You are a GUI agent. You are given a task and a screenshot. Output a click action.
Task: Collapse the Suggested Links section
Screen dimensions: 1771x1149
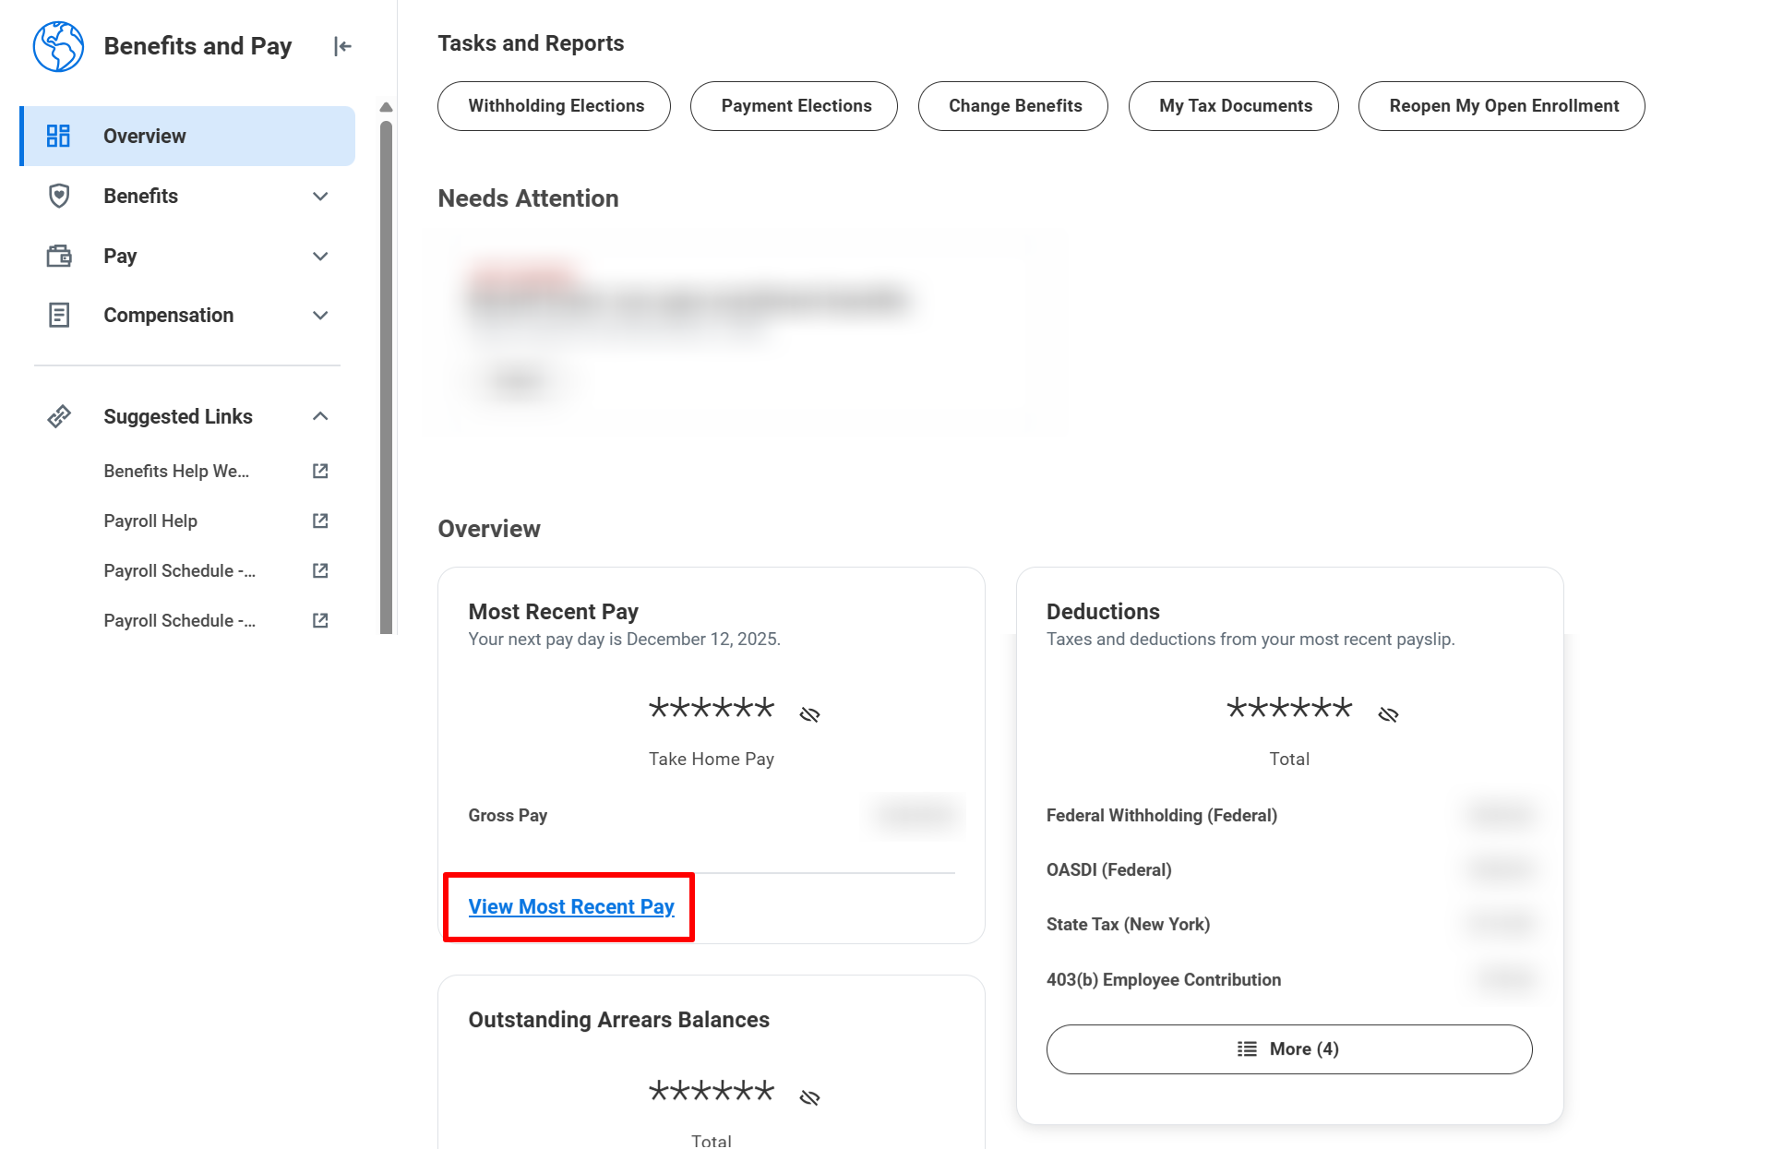pos(320,416)
